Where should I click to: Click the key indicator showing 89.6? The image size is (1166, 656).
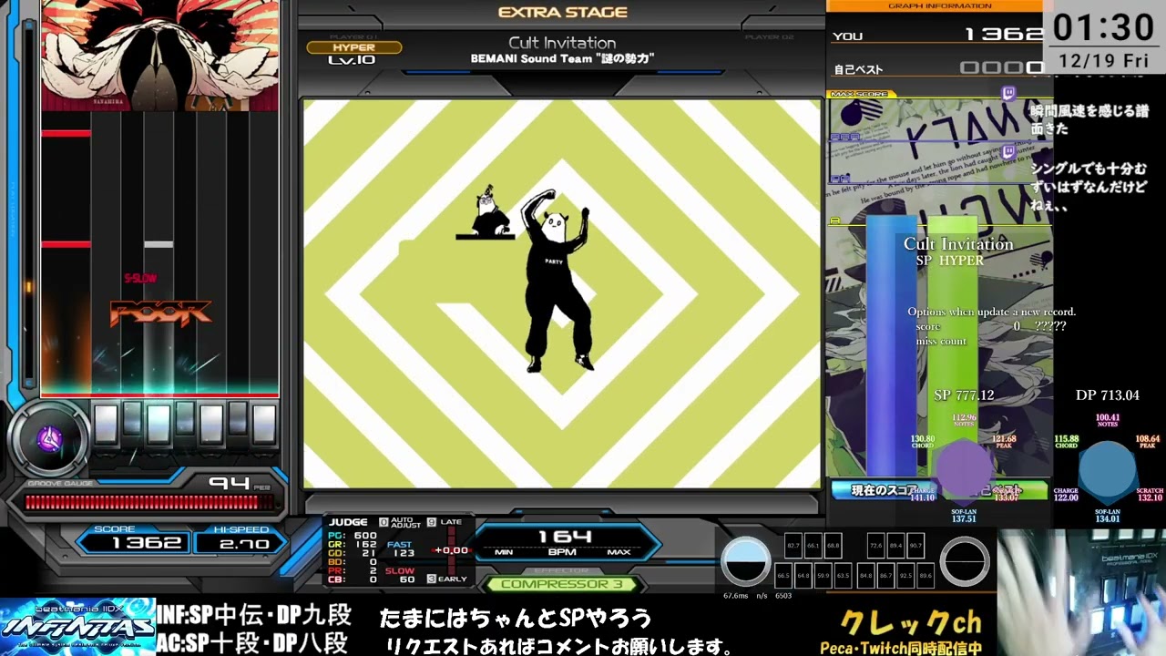[x=925, y=576]
